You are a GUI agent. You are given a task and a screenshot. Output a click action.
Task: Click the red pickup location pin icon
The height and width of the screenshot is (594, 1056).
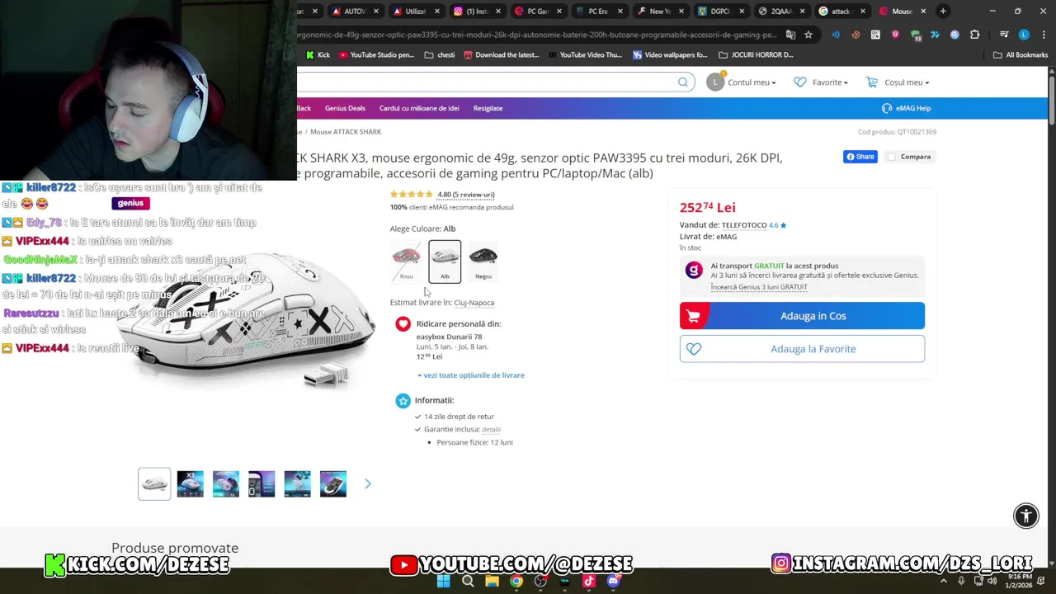pyautogui.click(x=403, y=324)
